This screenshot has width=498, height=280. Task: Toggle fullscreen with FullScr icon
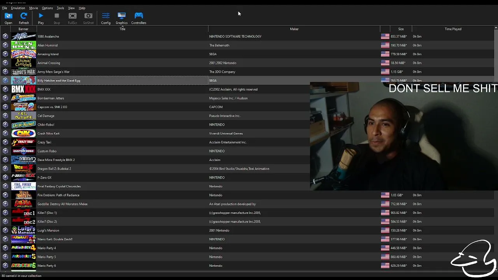(72, 18)
